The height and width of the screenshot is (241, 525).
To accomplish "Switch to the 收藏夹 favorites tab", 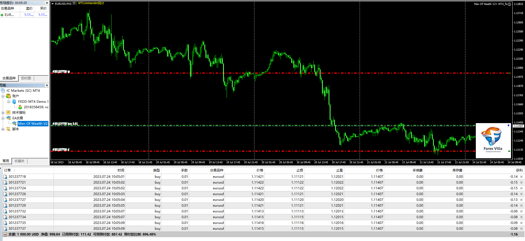I will pyautogui.click(x=20, y=161).
